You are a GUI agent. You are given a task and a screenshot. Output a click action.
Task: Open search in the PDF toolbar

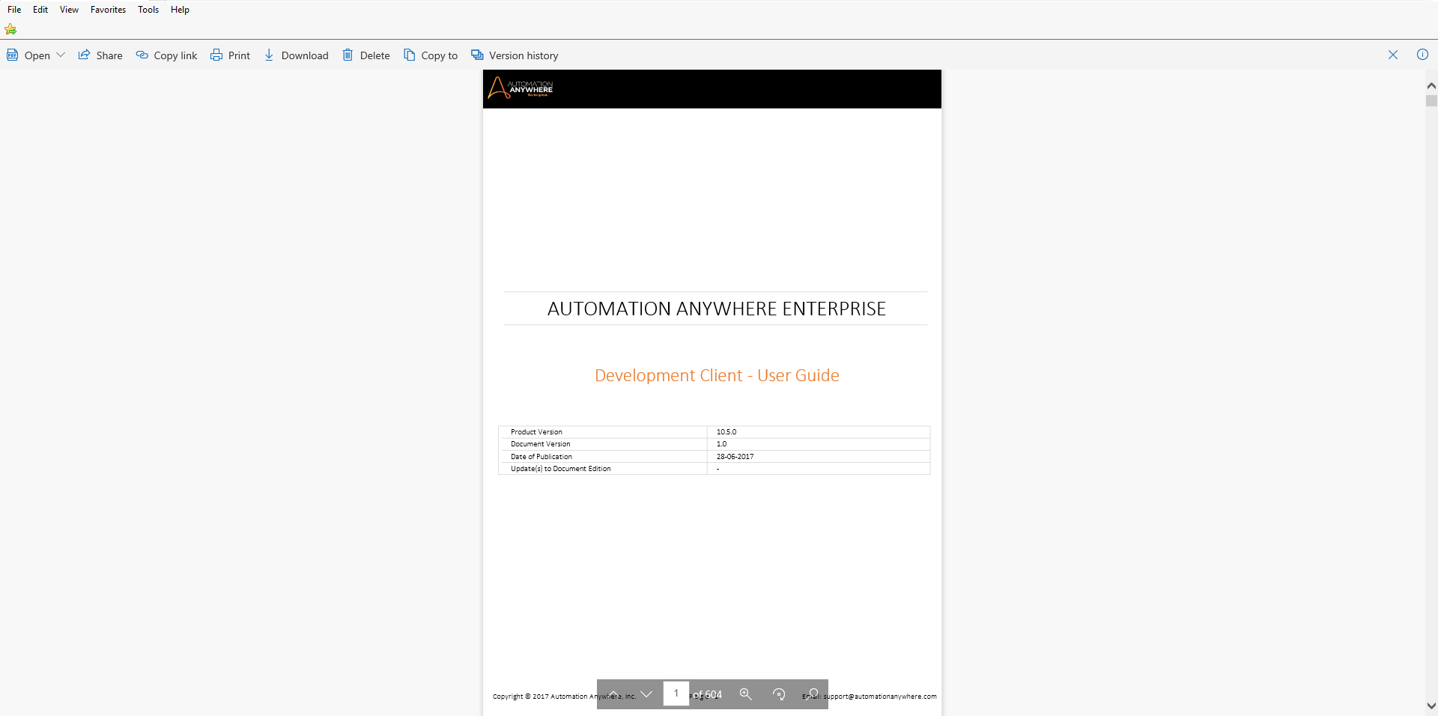pos(813,694)
